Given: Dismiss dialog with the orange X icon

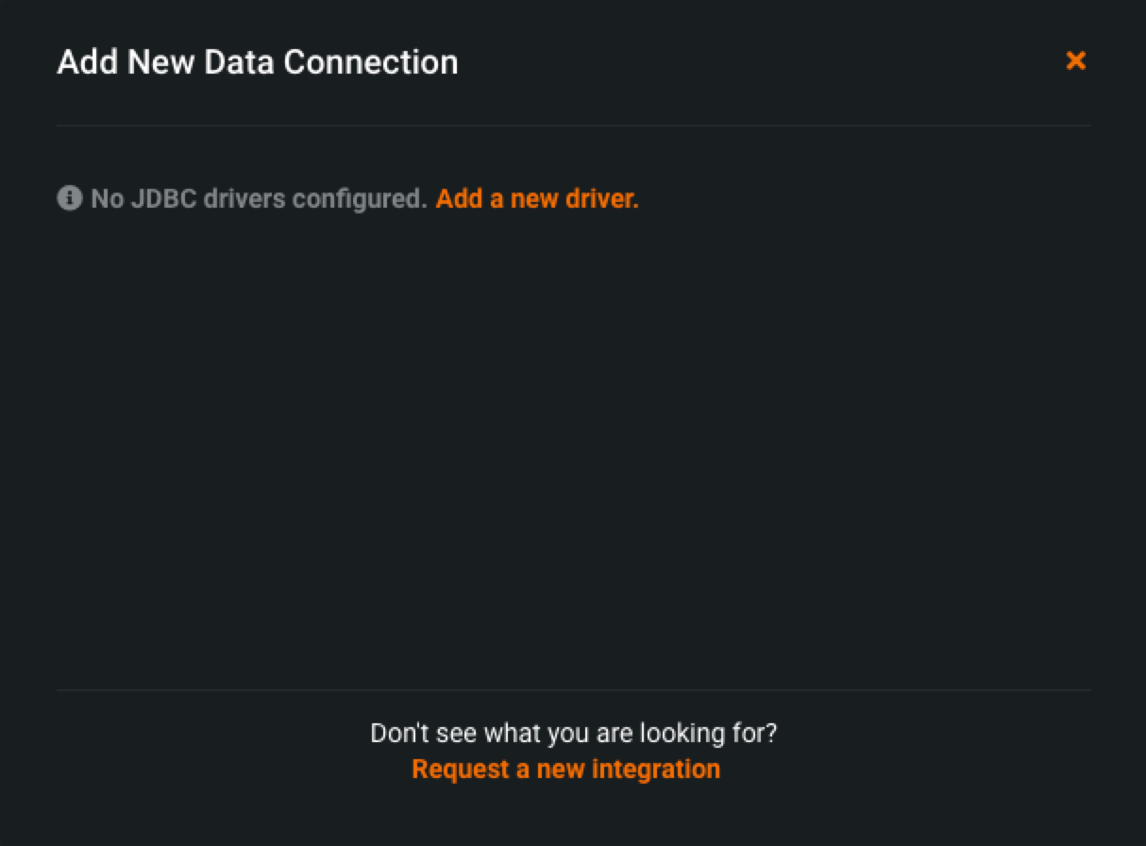Looking at the screenshot, I should click(1075, 61).
